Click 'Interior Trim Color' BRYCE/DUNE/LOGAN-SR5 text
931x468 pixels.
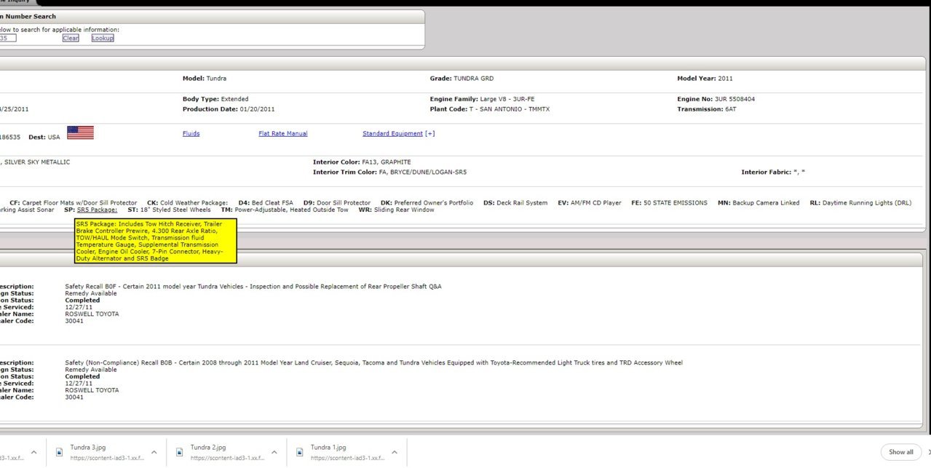tap(389, 172)
